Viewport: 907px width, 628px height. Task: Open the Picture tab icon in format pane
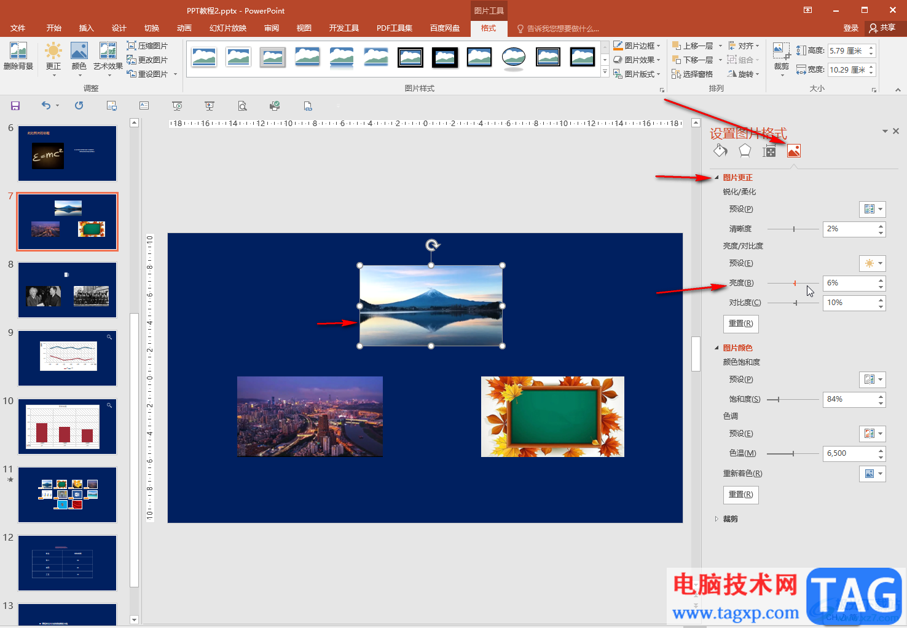tap(794, 151)
